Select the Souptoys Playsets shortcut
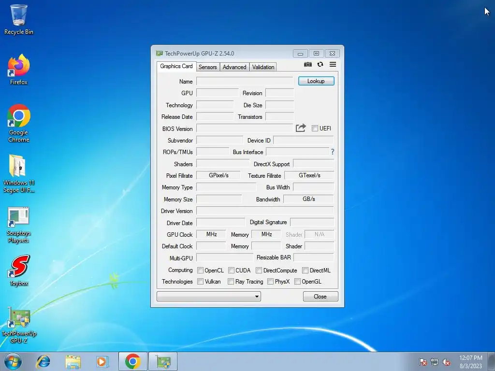The height and width of the screenshot is (371, 495). click(x=19, y=225)
